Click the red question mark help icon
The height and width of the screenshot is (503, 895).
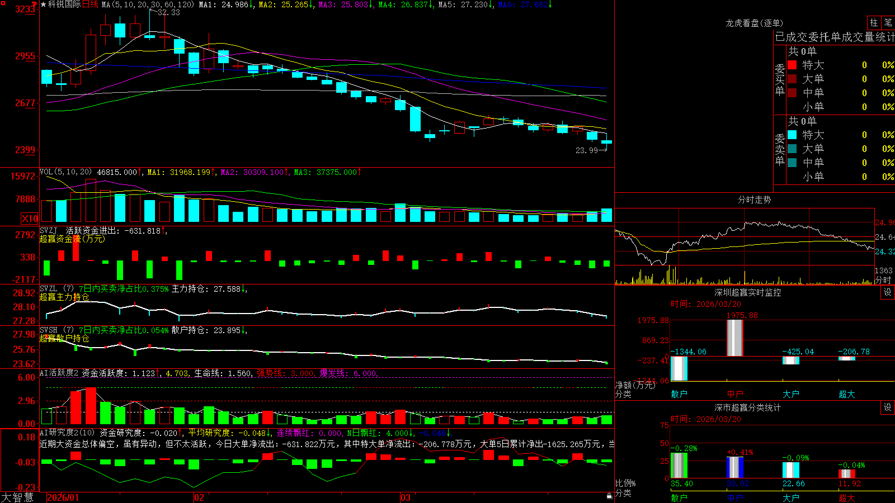[35, 4]
